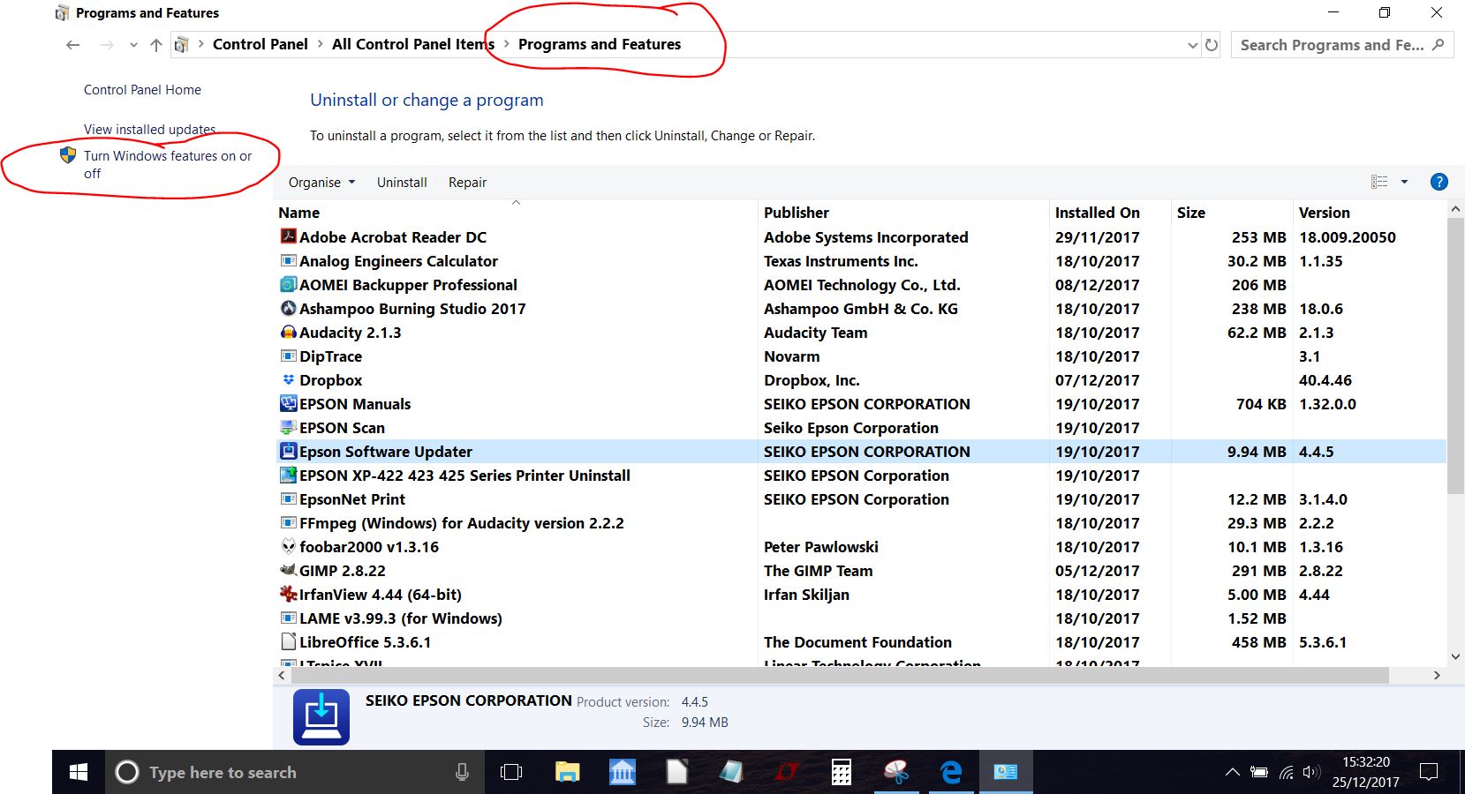Click the Analog Engineers Calculator icon
This screenshot has height=794, width=1465.
(x=288, y=260)
